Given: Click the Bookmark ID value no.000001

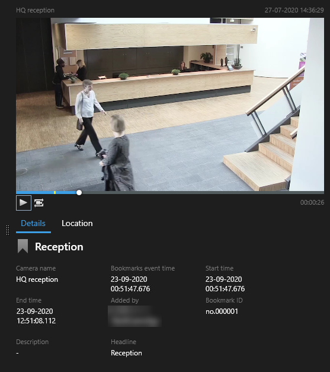Looking at the screenshot, I should point(222,311).
